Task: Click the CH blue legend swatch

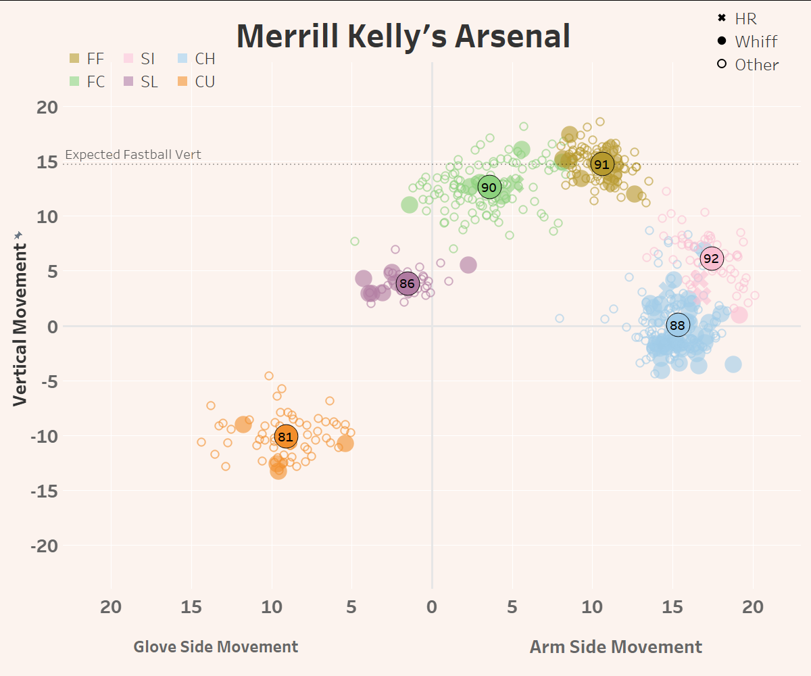Action: [182, 59]
